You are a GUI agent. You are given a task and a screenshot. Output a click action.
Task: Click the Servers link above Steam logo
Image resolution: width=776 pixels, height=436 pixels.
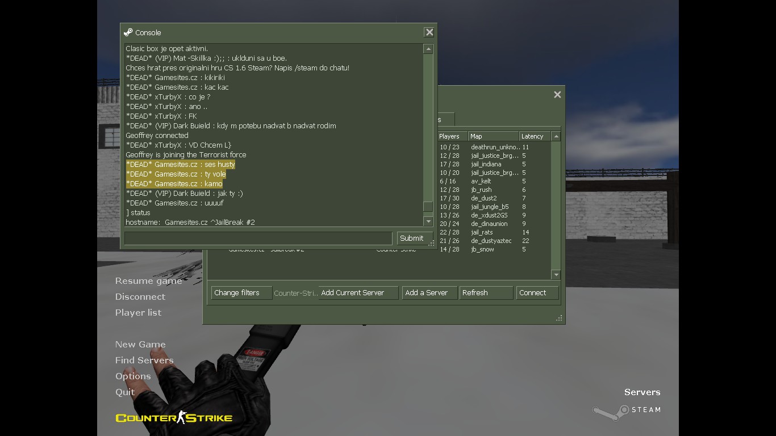643,392
